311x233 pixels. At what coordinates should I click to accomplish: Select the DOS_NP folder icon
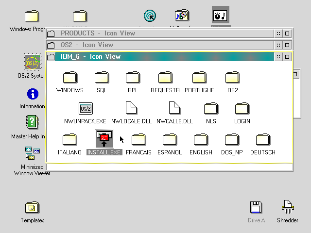pyautogui.click(x=232, y=139)
